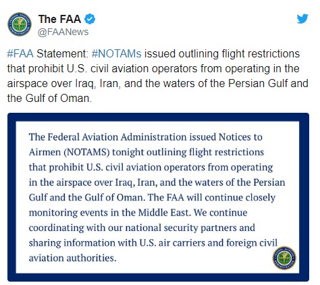320x285 pixels.
Task: Click the word Statement in the tweet
Action: (x=61, y=54)
